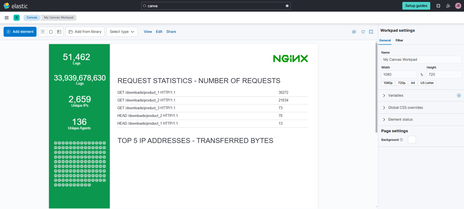Open the help menu icon
The height and width of the screenshot is (209, 464).
coord(438,6)
